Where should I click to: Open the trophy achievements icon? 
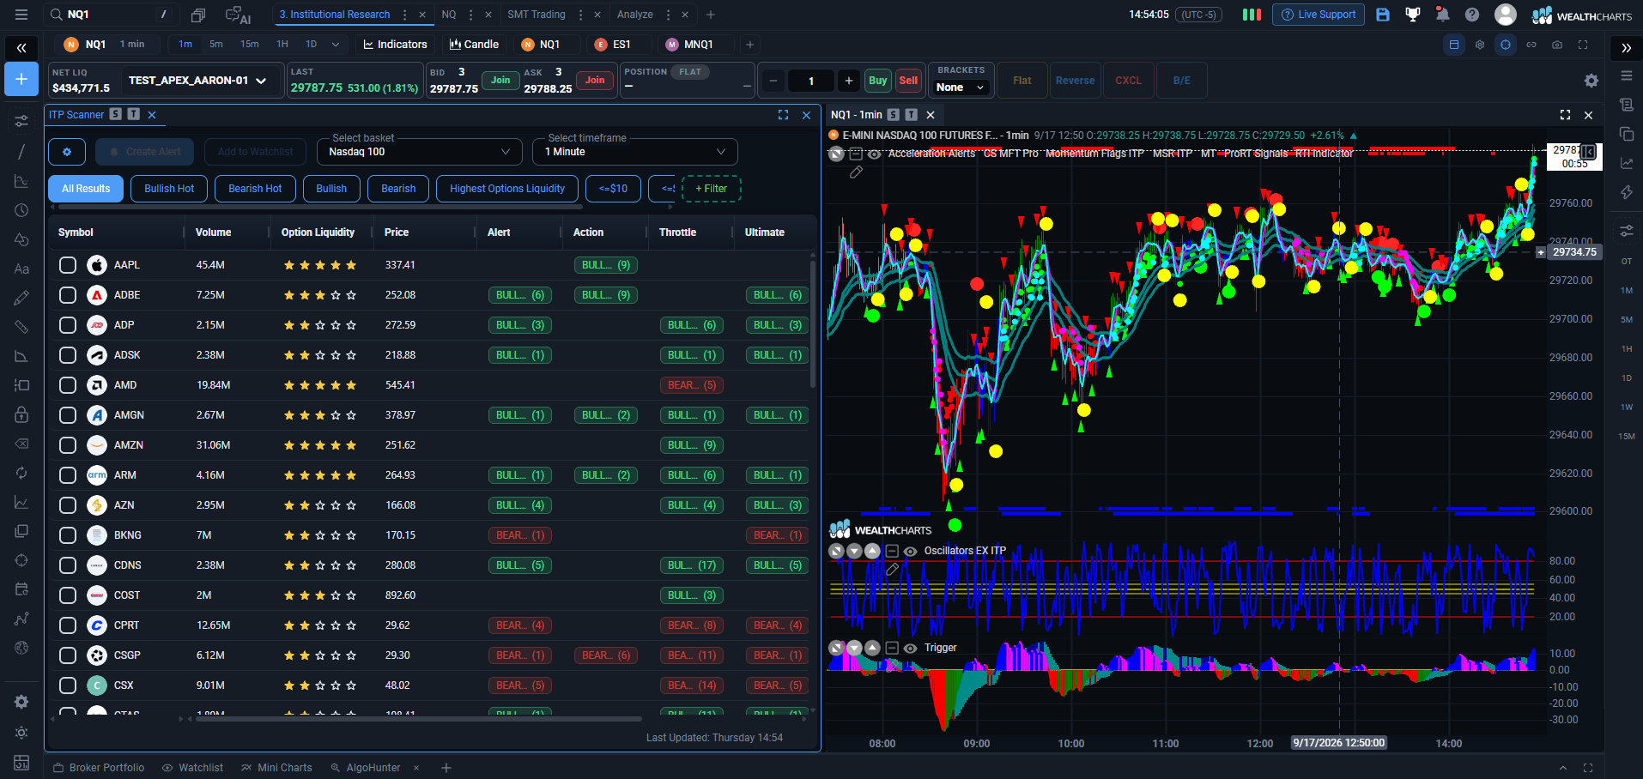pyautogui.click(x=1412, y=15)
